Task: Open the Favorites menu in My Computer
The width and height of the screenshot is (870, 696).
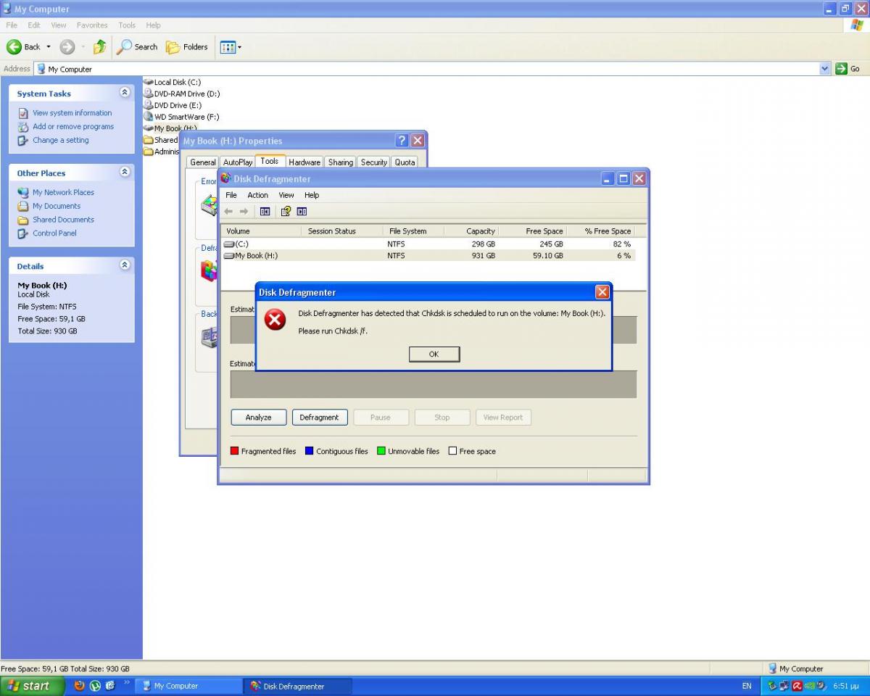Action: coord(92,25)
